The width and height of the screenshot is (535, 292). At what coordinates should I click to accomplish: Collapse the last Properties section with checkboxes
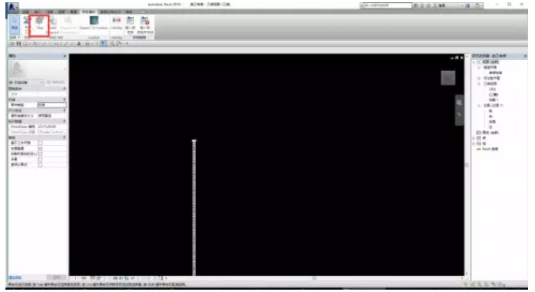(65, 138)
